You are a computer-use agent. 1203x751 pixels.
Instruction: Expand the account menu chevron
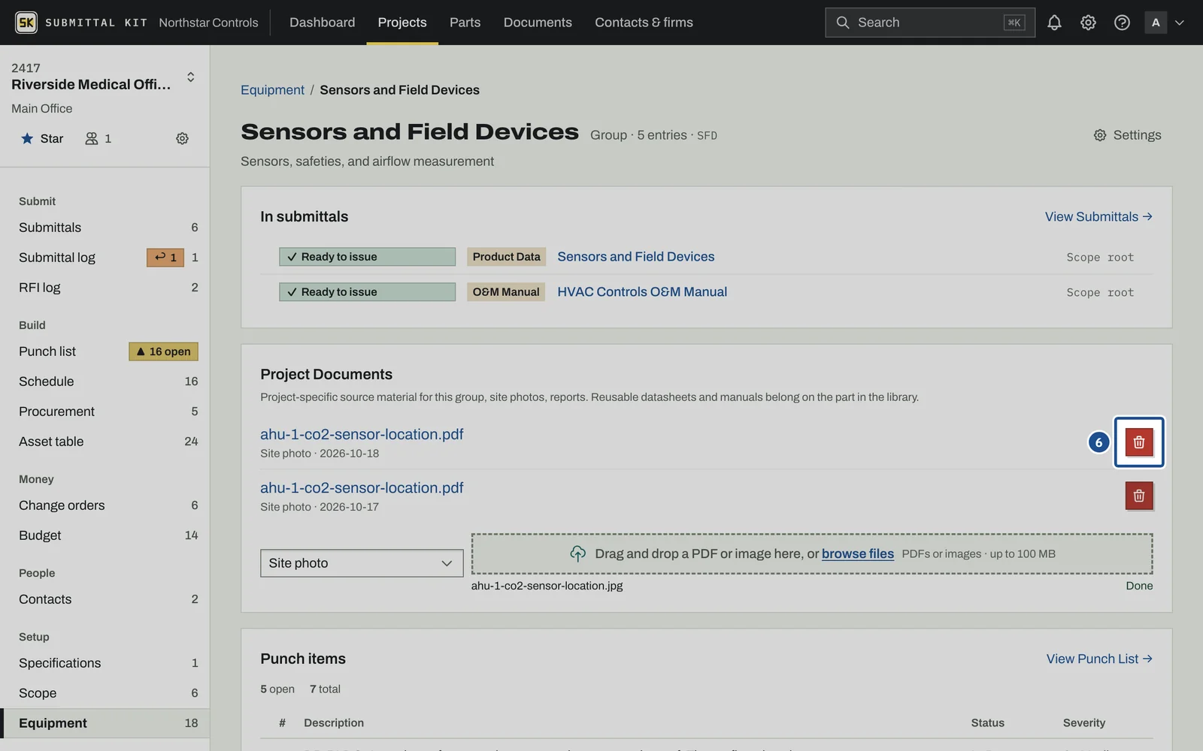coord(1180,23)
